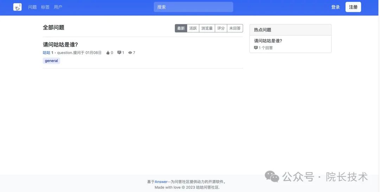
Task: Click the thumbs-up vote icon
Action: click(108, 53)
